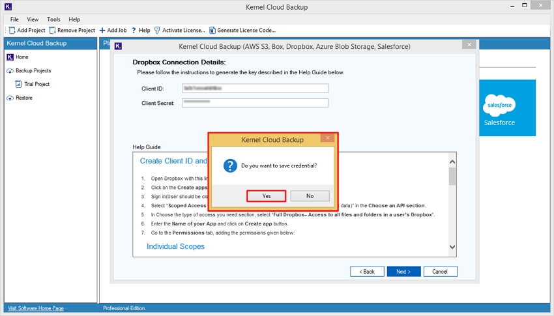Open Visit Software Home Page link

click(x=36, y=308)
